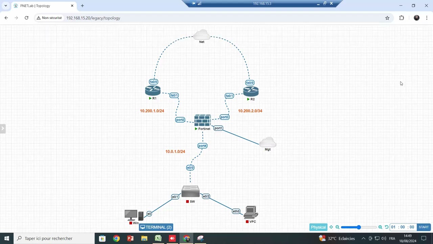Click the timer seconds field
The height and width of the screenshot is (244, 433).
(x=412, y=227)
